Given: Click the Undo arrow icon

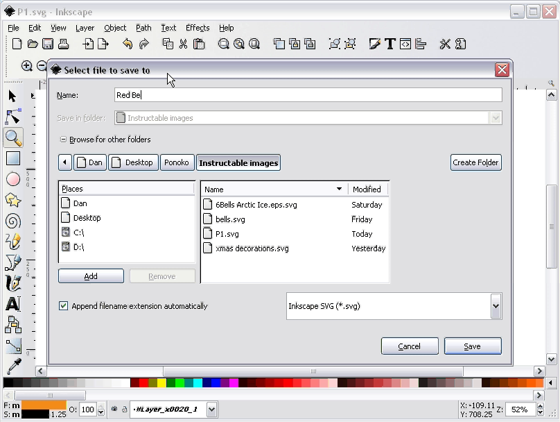Looking at the screenshot, I should [x=128, y=44].
